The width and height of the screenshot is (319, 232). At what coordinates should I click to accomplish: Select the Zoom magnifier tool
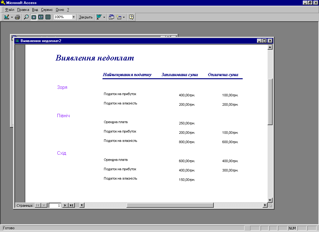click(x=26, y=17)
